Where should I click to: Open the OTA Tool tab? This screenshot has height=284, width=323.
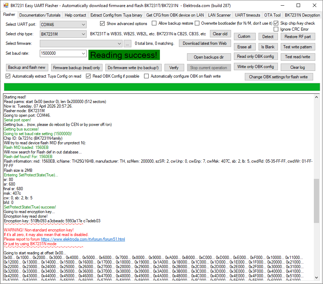click(272, 15)
